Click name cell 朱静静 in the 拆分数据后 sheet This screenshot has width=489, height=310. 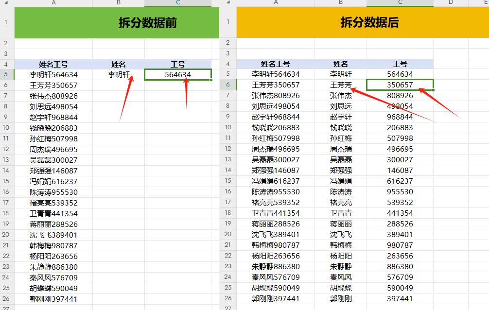341,266
